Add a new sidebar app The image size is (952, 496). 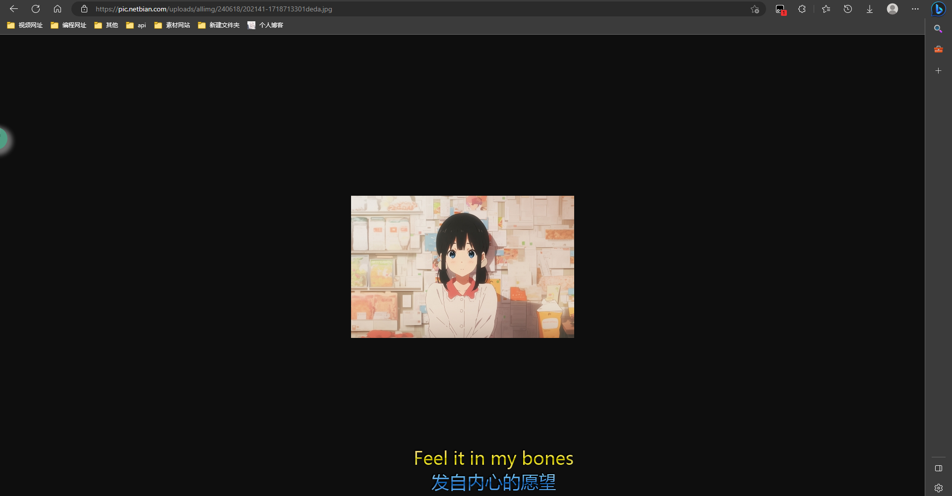[938, 71]
